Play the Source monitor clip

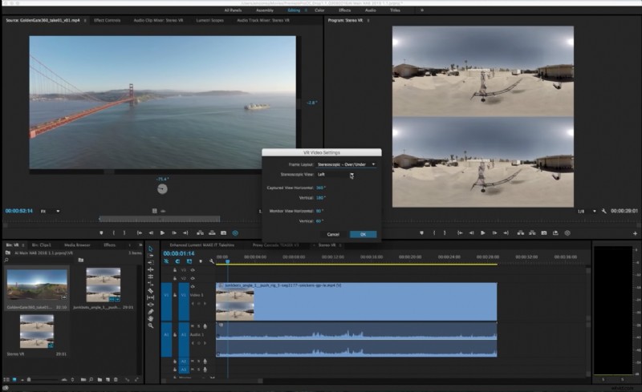163,232
